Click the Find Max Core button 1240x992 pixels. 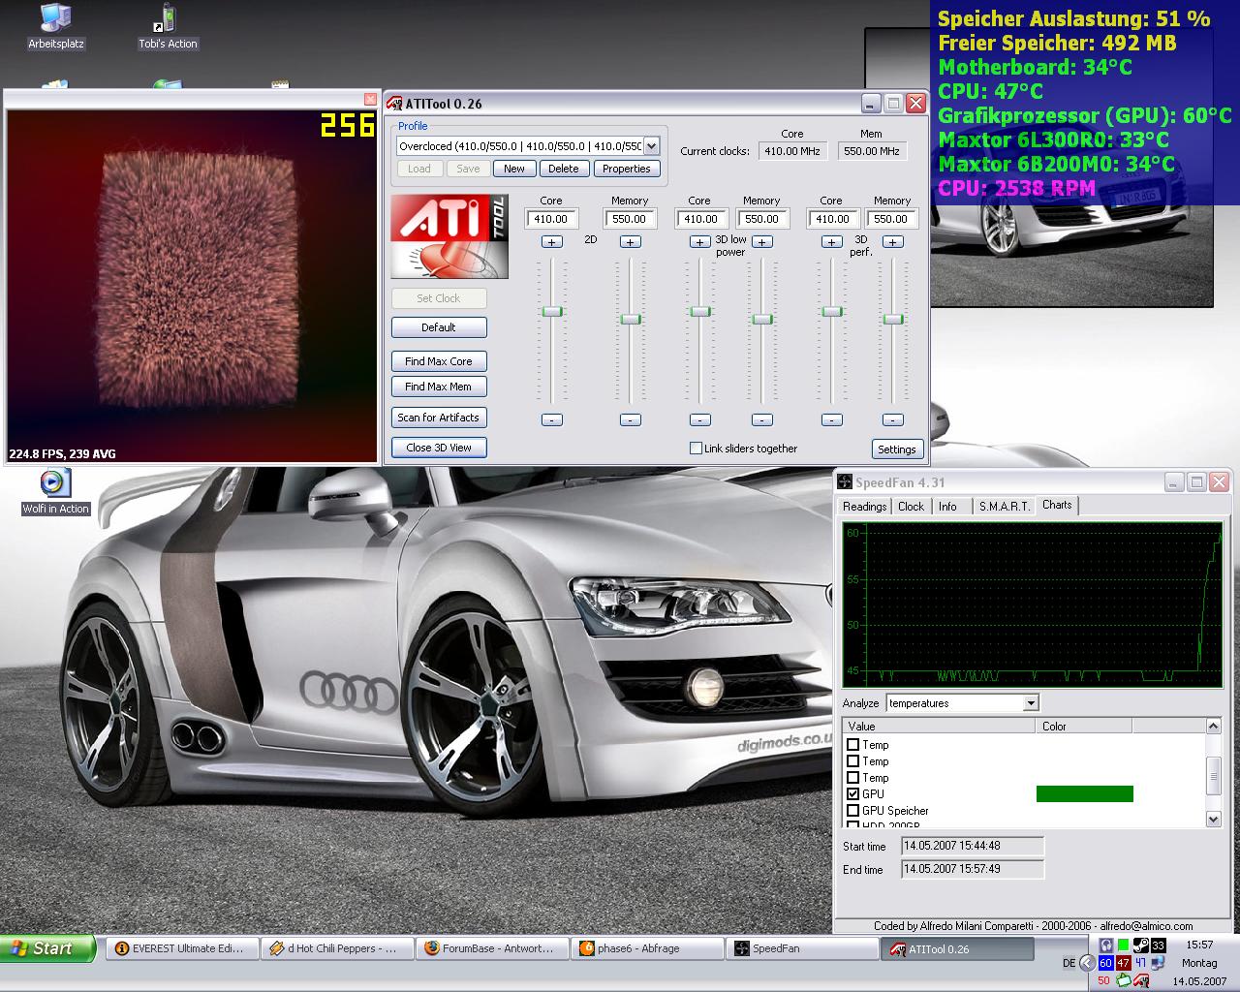pos(439,361)
